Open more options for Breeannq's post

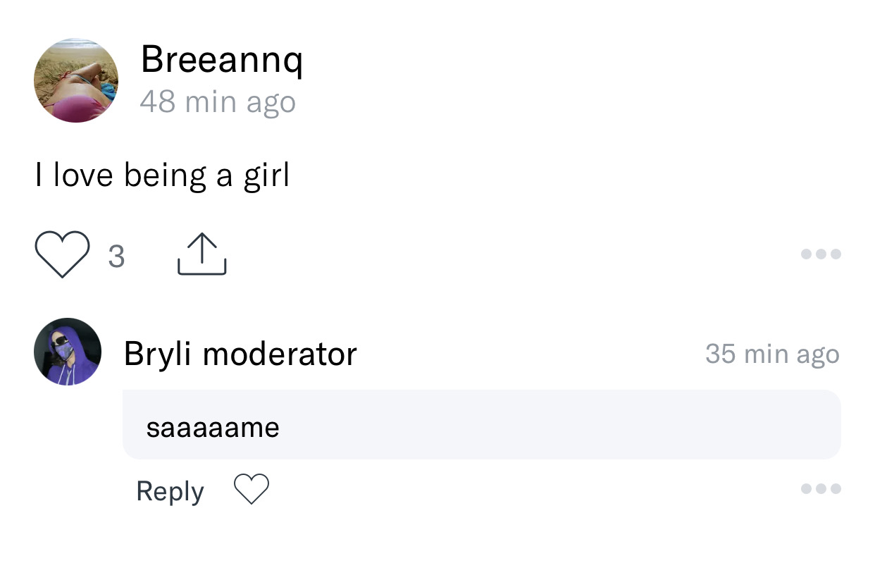pyautogui.click(x=821, y=254)
